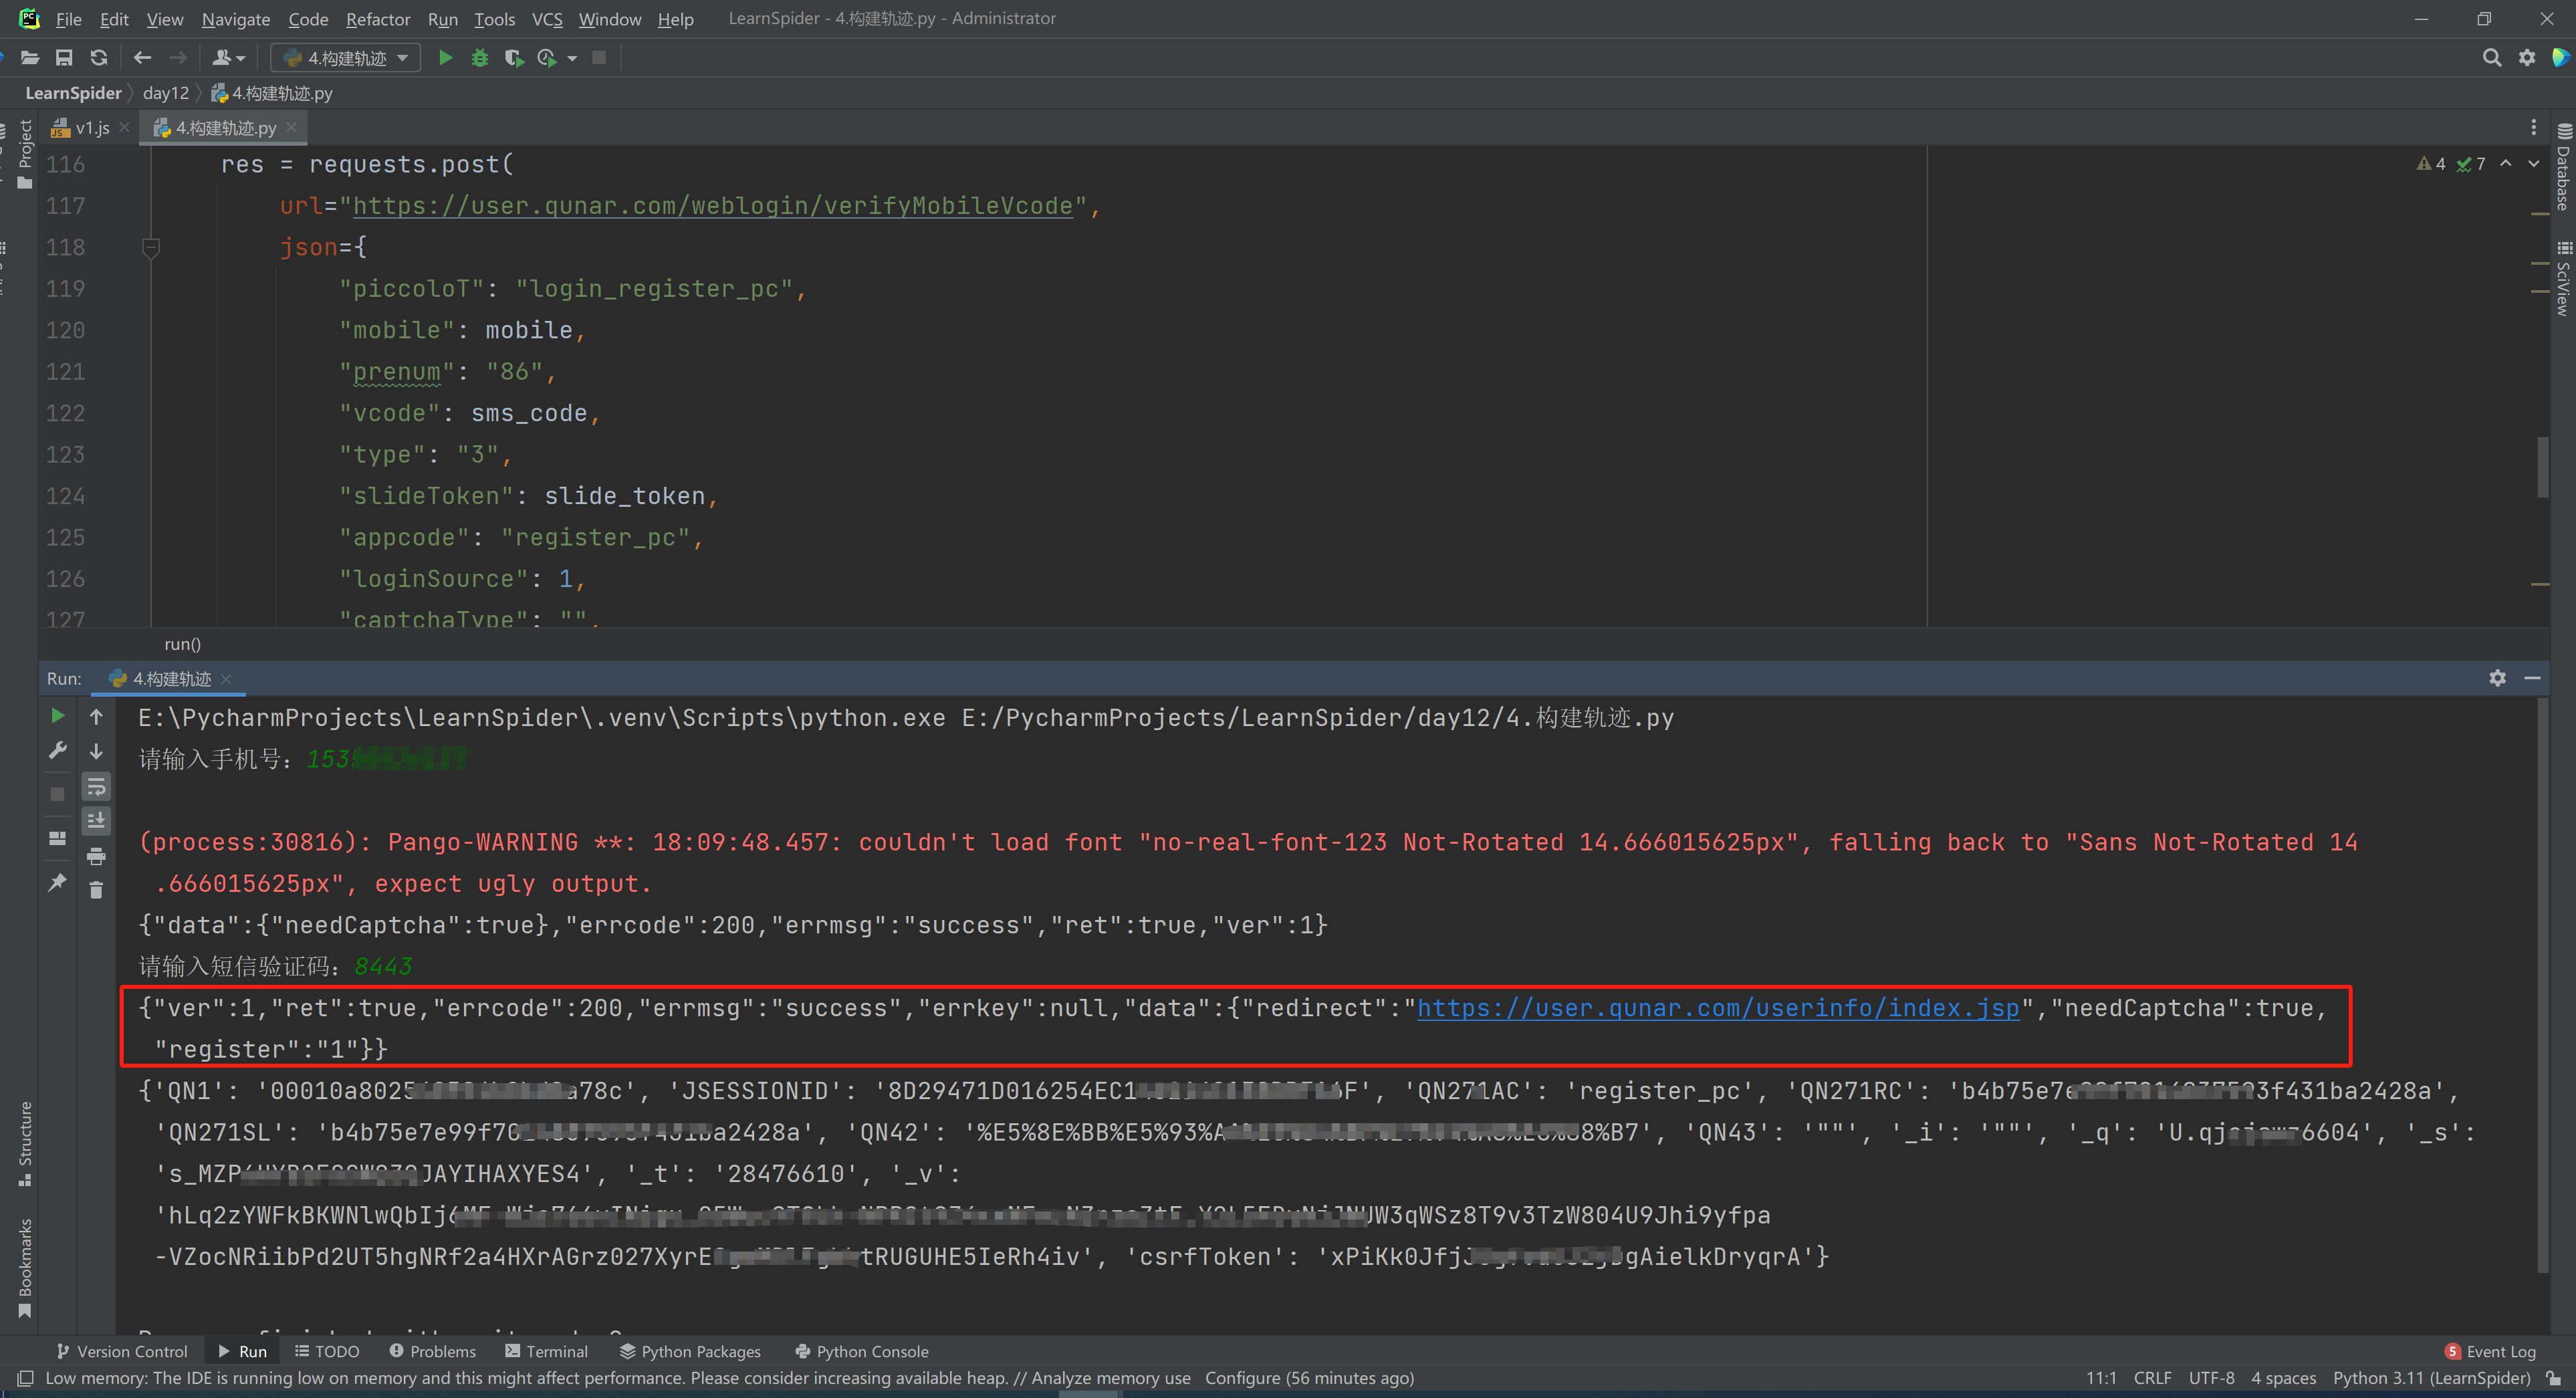The width and height of the screenshot is (2576, 1398).
Task: Click day12 in the breadcrumb path
Action: pyautogui.click(x=165, y=93)
